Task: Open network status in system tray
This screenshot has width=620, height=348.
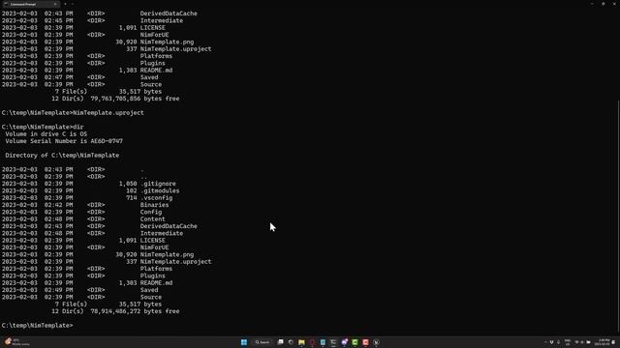Action: [x=576, y=342]
